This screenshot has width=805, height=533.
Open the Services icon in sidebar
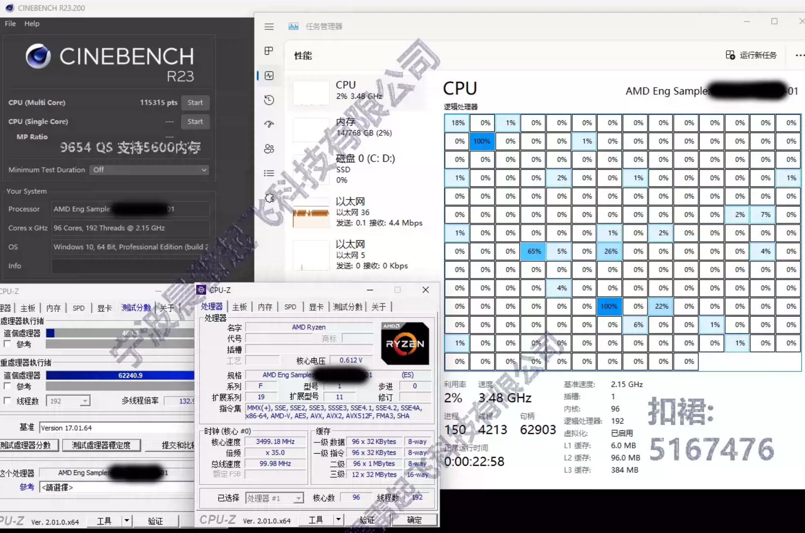click(x=269, y=198)
